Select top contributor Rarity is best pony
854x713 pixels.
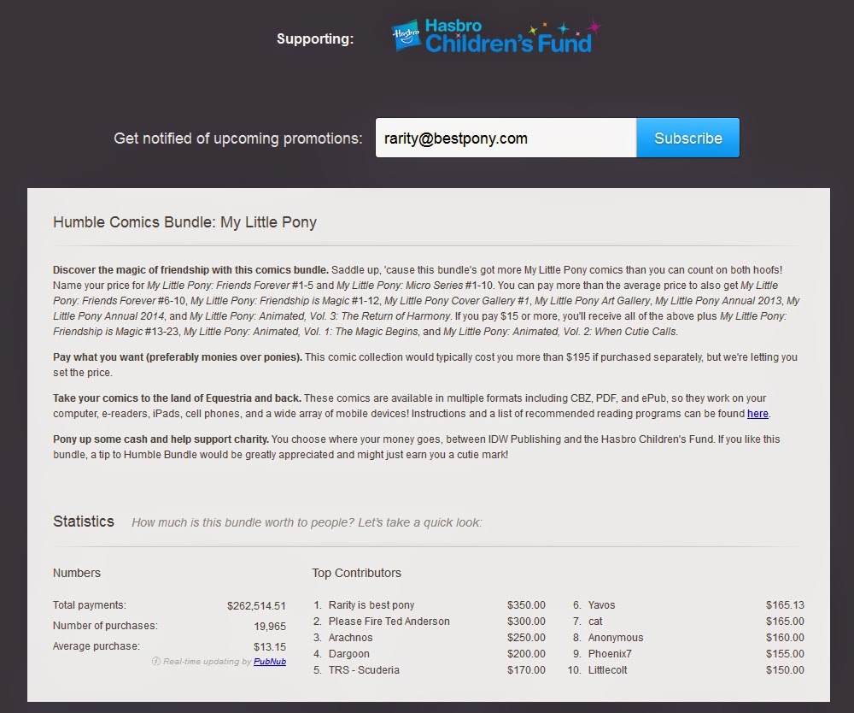tap(371, 605)
